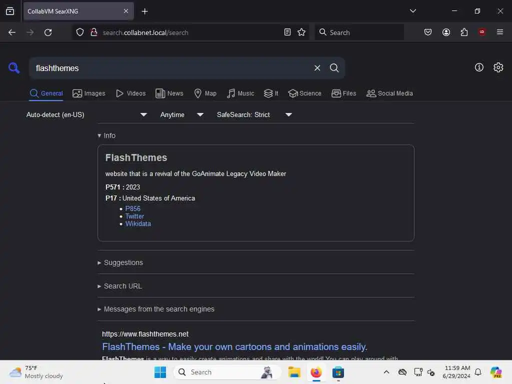Submit search with magnifier button

pos(334,68)
